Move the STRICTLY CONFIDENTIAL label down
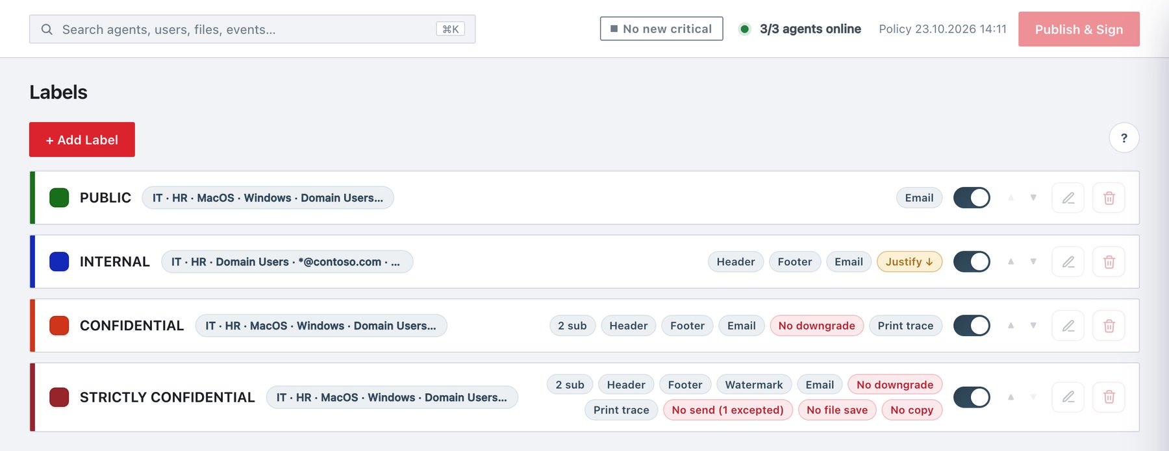The height and width of the screenshot is (451, 1169). [x=1033, y=397]
